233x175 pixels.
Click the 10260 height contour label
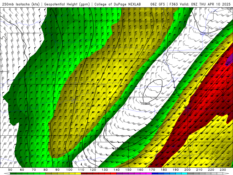pos(145,104)
